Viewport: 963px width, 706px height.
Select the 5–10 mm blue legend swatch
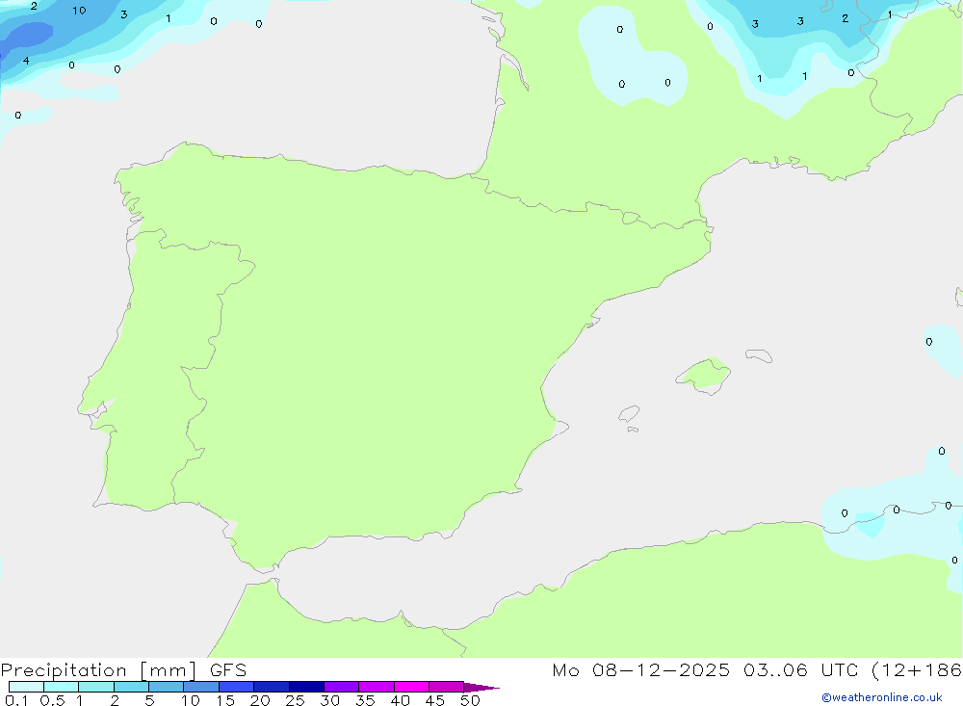[x=166, y=687]
